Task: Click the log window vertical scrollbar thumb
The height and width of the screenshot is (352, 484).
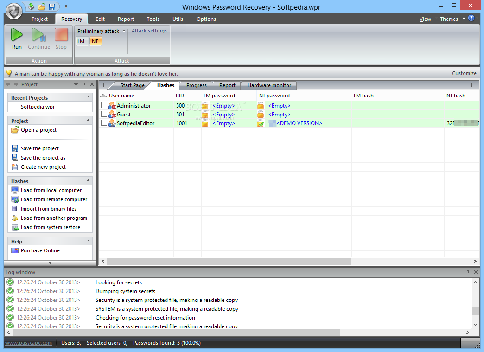Action: 475,311
